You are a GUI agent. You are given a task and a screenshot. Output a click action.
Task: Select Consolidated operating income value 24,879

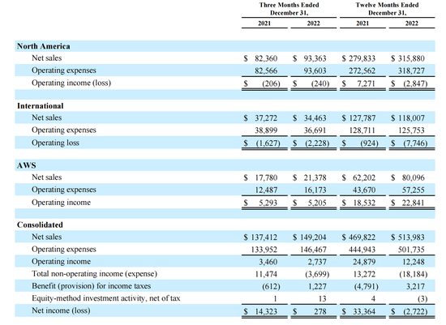click(x=364, y=262)
